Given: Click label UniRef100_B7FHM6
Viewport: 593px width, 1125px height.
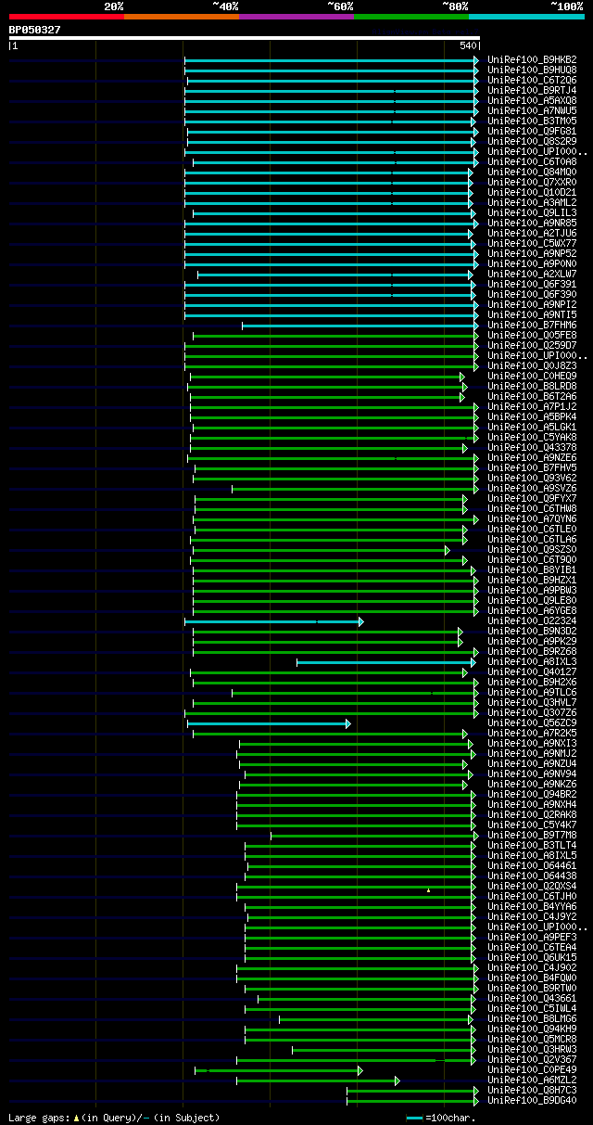Looking at the screenshot, I should (x=532, y=325).
